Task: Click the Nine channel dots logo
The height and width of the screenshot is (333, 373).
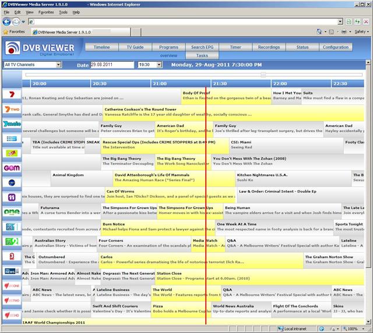Action: [12, 139]
